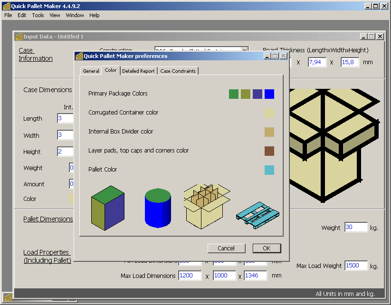The image size is (391, 305).
Task: Change the Pallet Color swatch
Action: tap(269, 170)
